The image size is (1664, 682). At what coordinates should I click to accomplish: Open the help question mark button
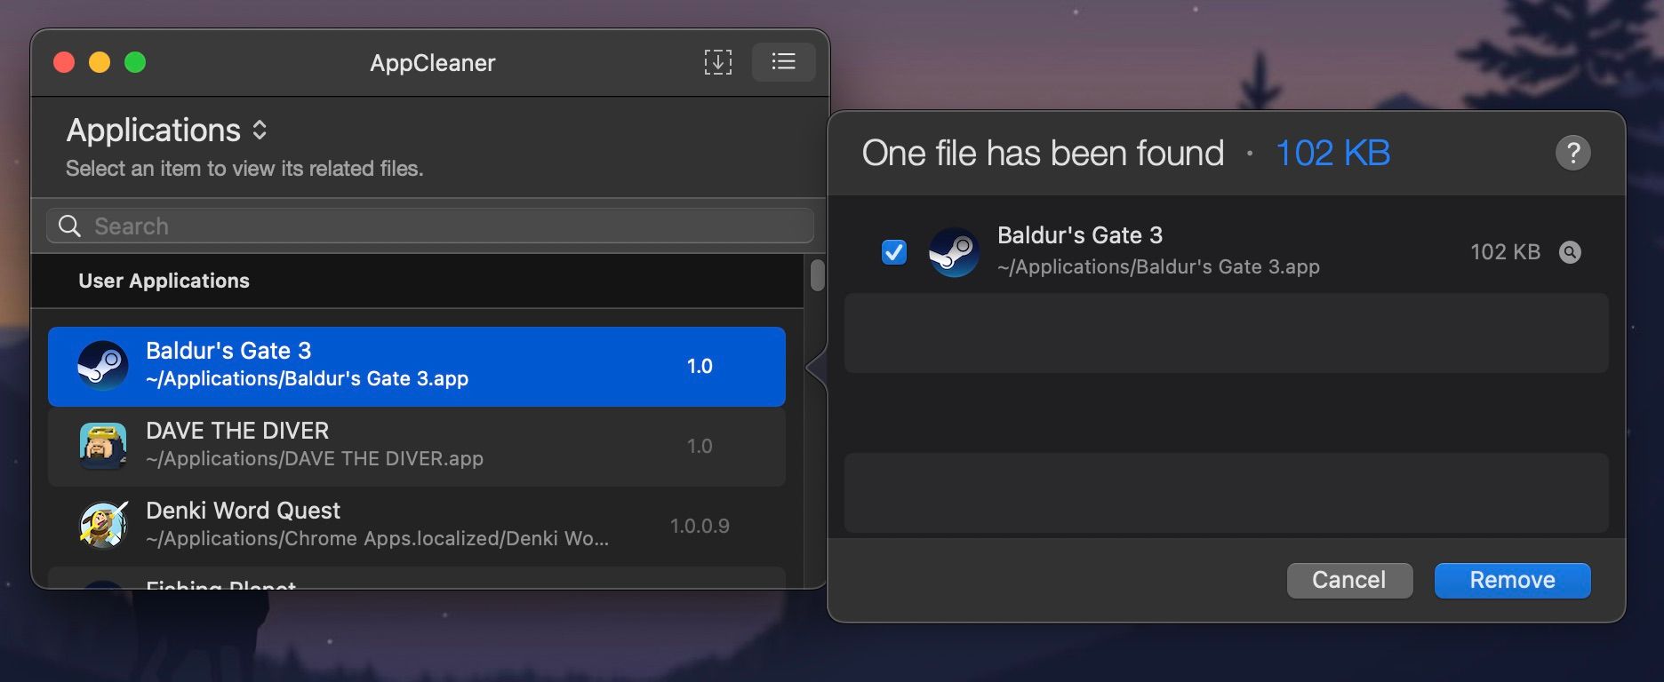1573,153
